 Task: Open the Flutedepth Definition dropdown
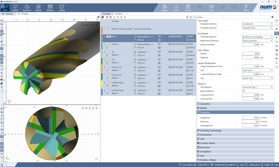pyautogui.click(x=257, y=24)
